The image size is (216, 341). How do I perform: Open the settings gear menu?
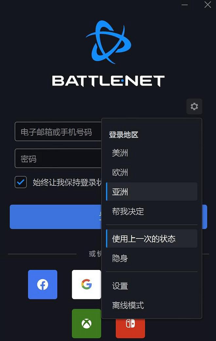click(194, 106)
